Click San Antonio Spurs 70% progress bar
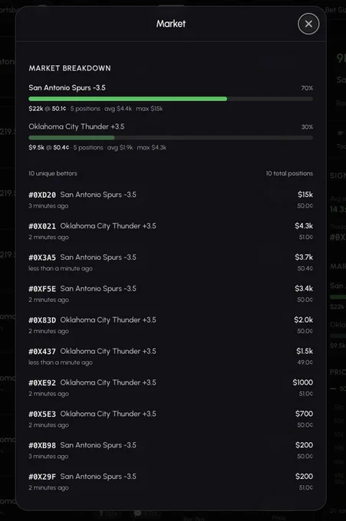Viewport: 346px width, 521px height. (x=170, y=99)
